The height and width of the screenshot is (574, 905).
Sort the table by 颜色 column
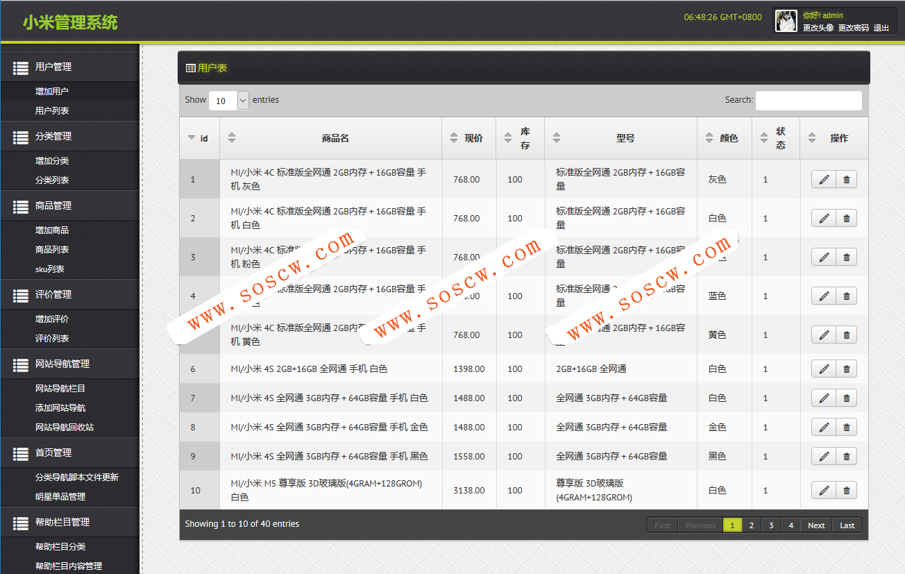point(709,138)
